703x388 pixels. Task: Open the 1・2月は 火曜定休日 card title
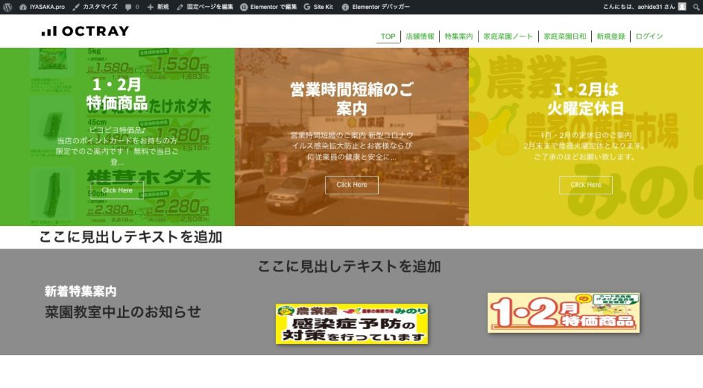586,99
